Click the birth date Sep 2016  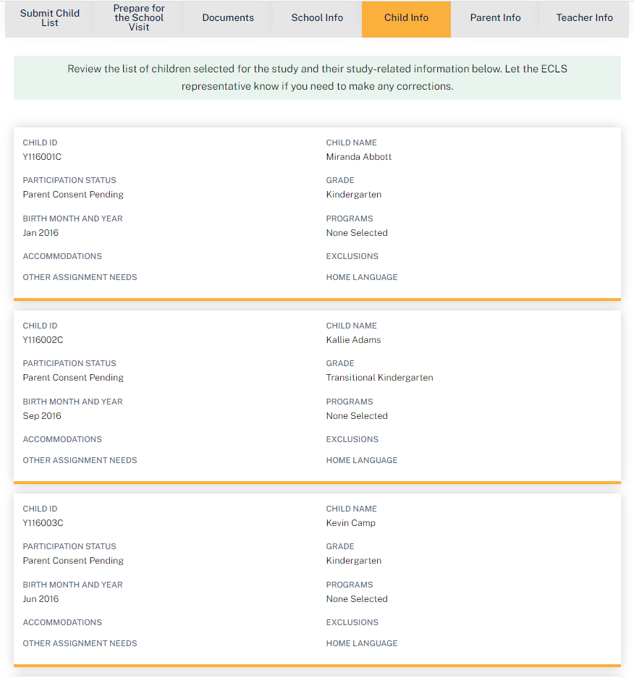(x=42, y=416)
